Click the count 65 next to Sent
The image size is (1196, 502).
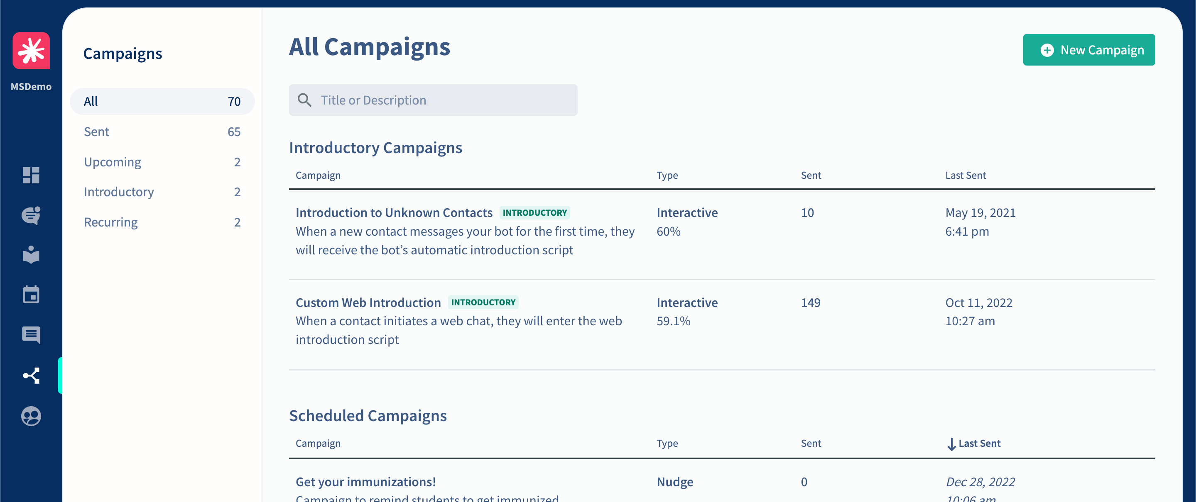(234, 132)
